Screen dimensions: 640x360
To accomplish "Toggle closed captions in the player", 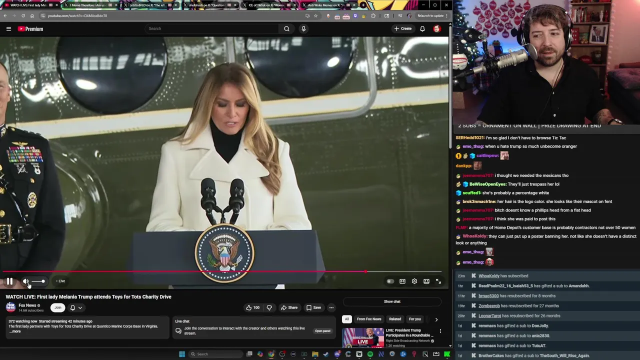I will (x=402, y=281).
